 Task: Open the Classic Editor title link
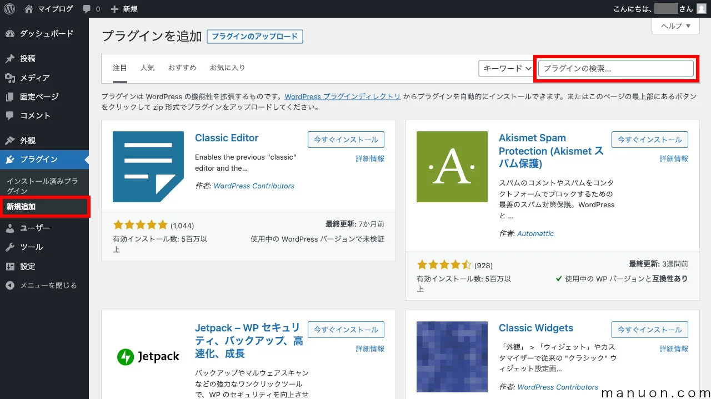[227, 138]
